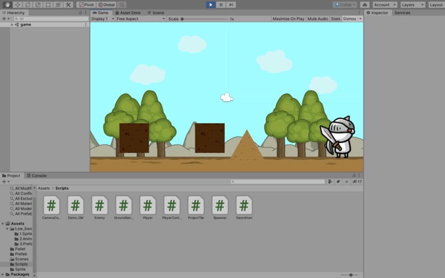Expand the game scene in Hierarchy
The image size is (445, 278).
[12, 25]
